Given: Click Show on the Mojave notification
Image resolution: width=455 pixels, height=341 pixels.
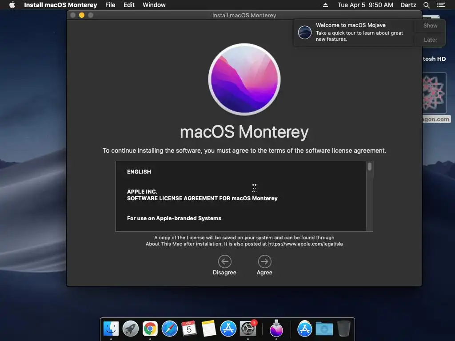Looking at the screenshot, I should coord(430,25).
